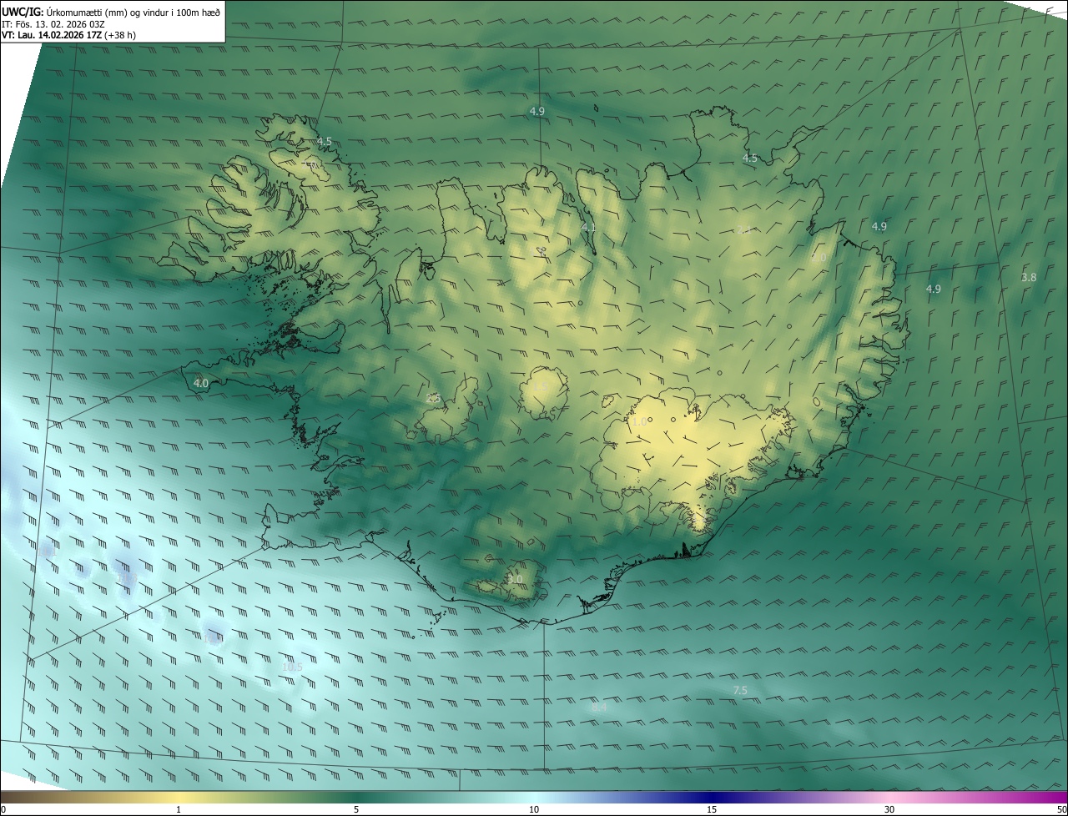Click the 3.0 value label on the south glacier
The width and height of the screenshot is (1068, 816).
coord(515,579)
